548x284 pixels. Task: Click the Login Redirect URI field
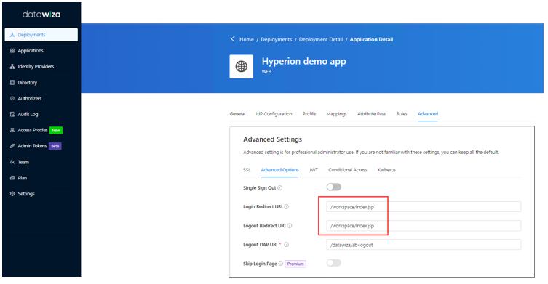(x=424, y=206)
